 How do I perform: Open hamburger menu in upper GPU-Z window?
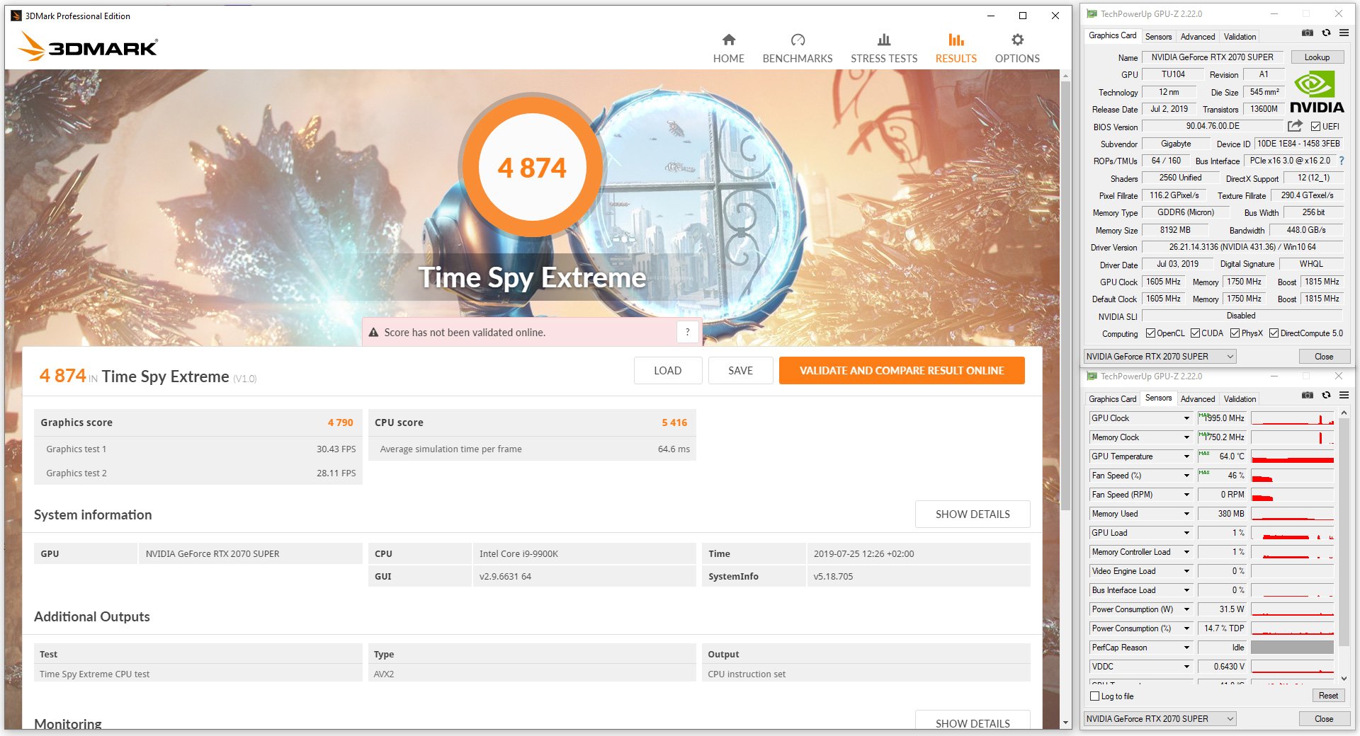[1344, 33]
